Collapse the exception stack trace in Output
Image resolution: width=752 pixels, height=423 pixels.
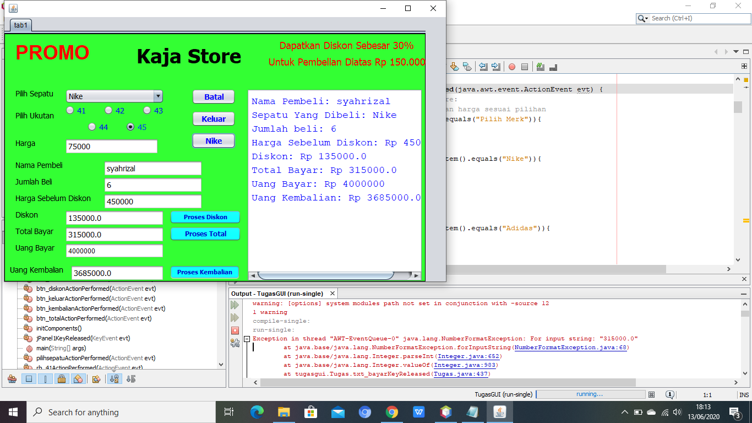click(x=247, y=339)
